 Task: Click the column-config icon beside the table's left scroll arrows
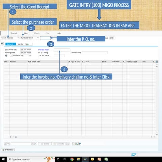click(x=16, y=137)
